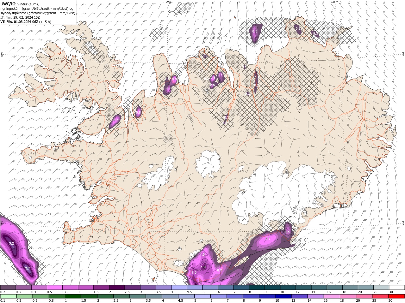The image size is (405, 303).
Task: Click the '0.4' label in the snow legend
Action: (34, 292)
